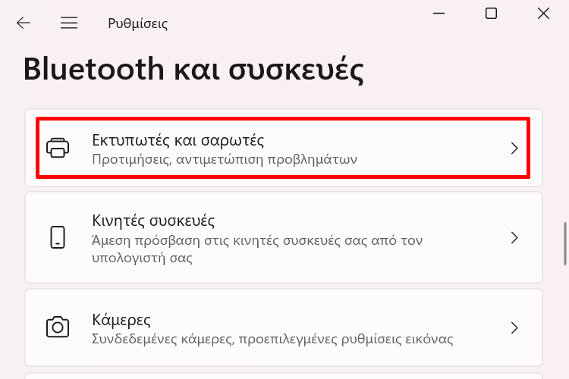
Task: Click the Συνδεδεμένες κάμερες description text
Action: pyautogui.click(x=272, y=339)
